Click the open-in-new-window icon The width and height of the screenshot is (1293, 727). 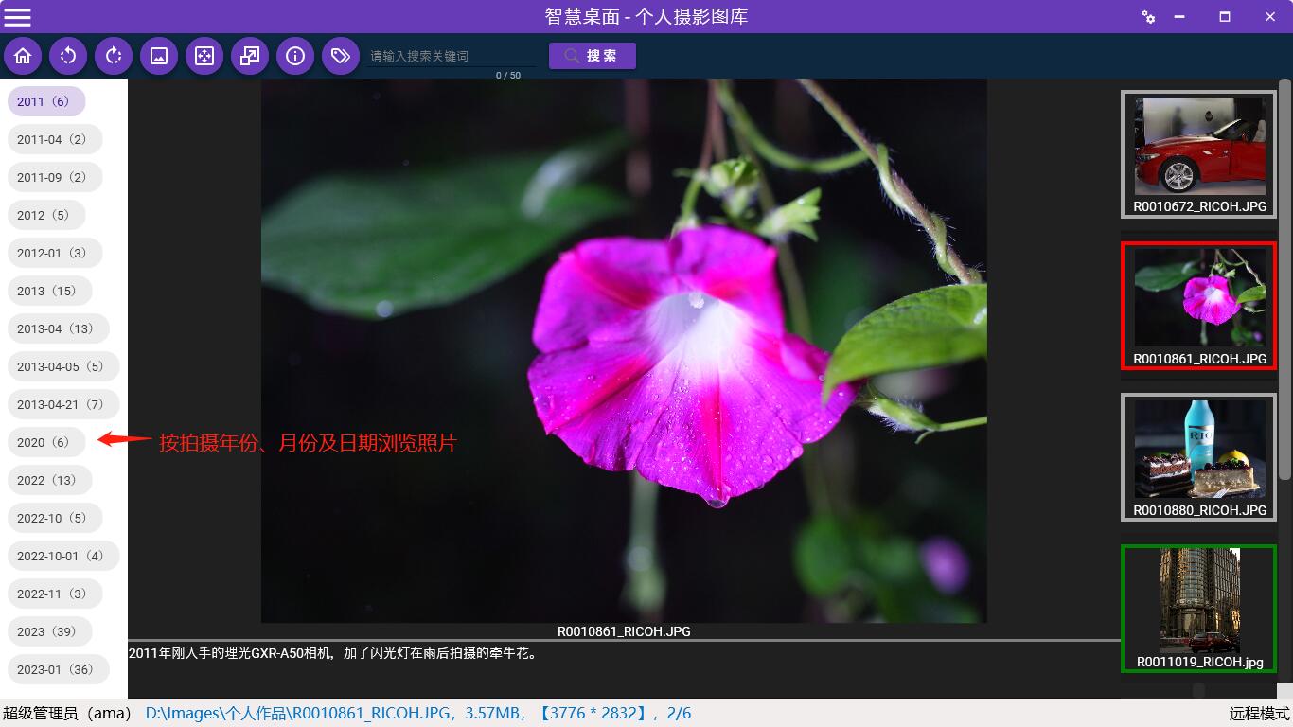250,56
